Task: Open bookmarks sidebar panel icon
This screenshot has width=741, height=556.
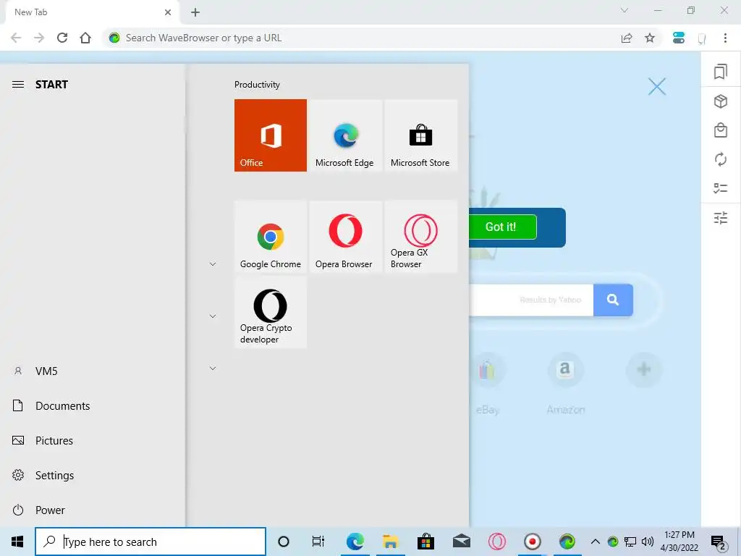Action: point(721,72)
